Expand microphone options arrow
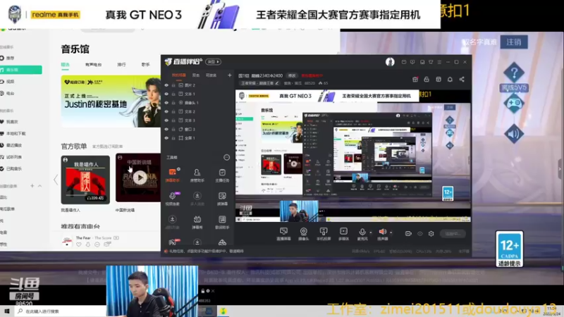Screen dimensions: 564x317 coord(371,232)
